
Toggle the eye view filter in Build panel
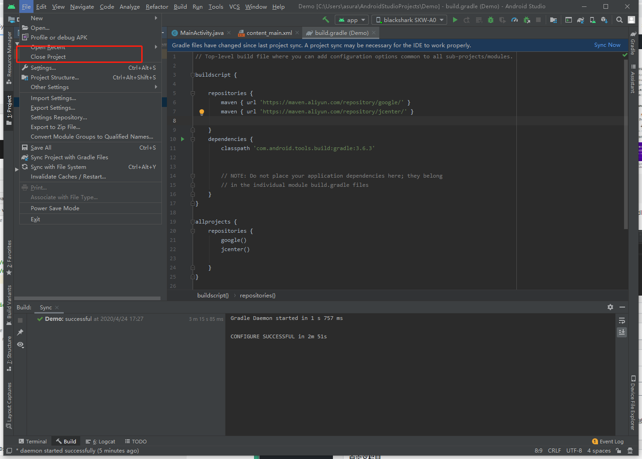tap(20, 345)
